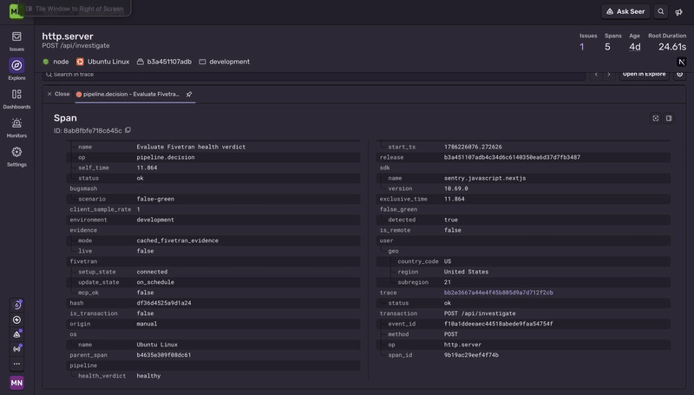Click the health_verdict healthy value
Viewport: 694px width, 395px height.
[148, 376]
